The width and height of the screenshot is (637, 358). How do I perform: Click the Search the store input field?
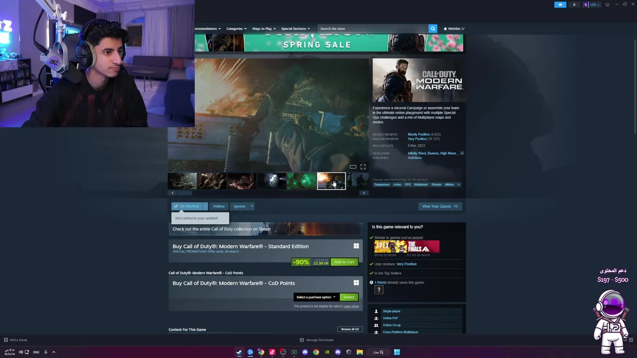pyautogui.click(x=373, y=28)
